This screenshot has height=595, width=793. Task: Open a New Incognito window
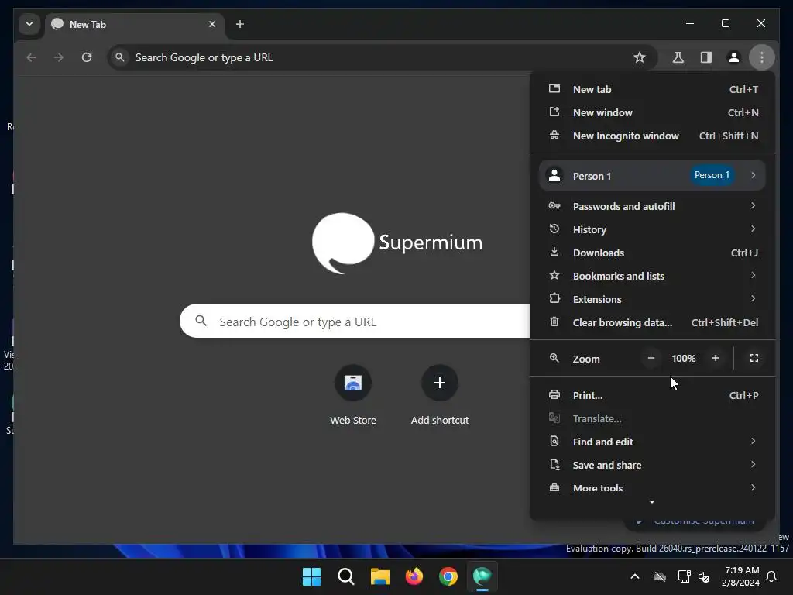652,136
